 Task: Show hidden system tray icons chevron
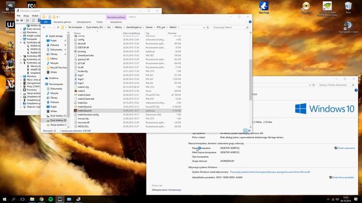tap(328, 199)
